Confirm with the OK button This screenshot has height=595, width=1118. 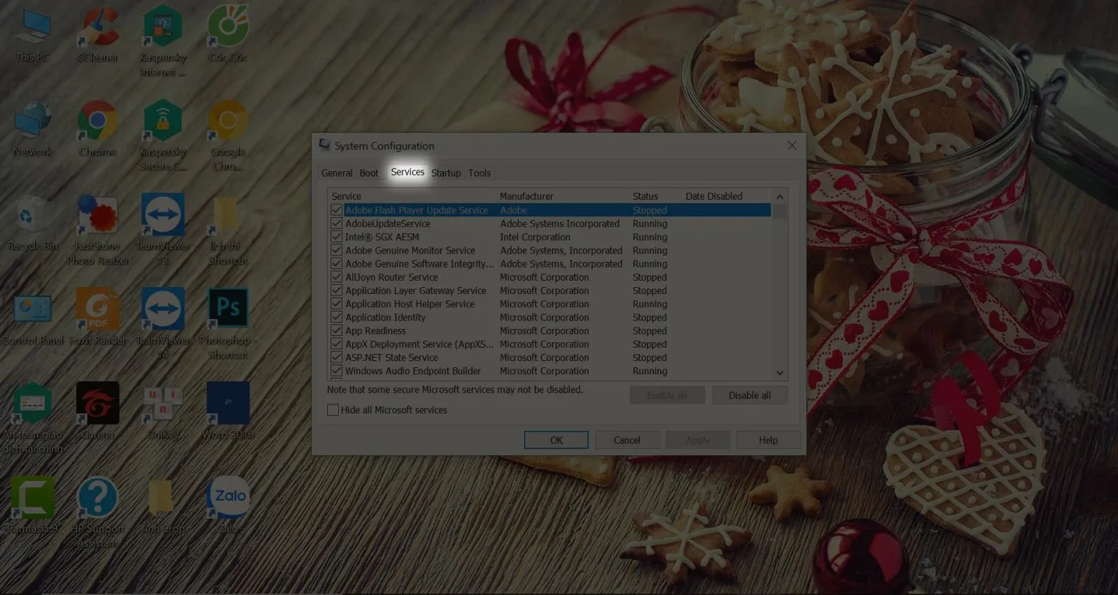556,440
